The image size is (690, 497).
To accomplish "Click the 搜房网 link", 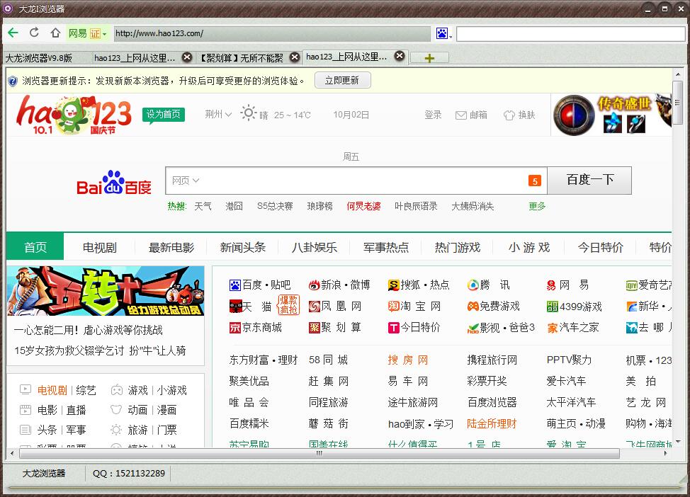I will click(x=407, y=360).
